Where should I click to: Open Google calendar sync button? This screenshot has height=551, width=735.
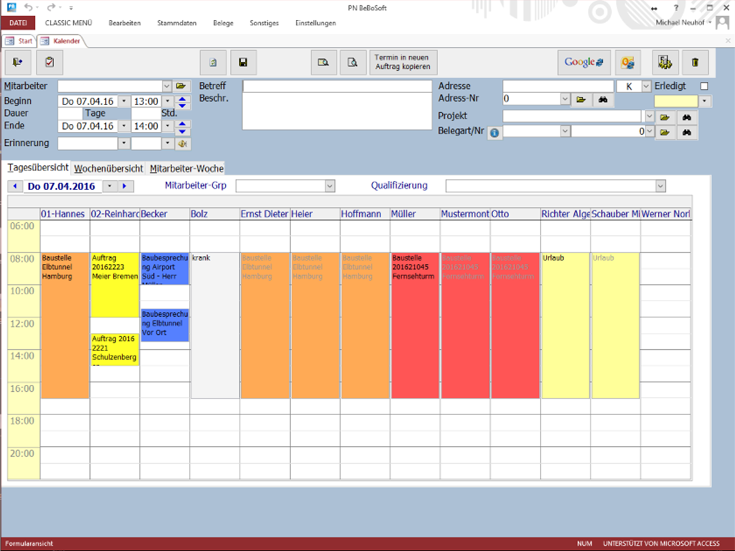click(583, 62)
